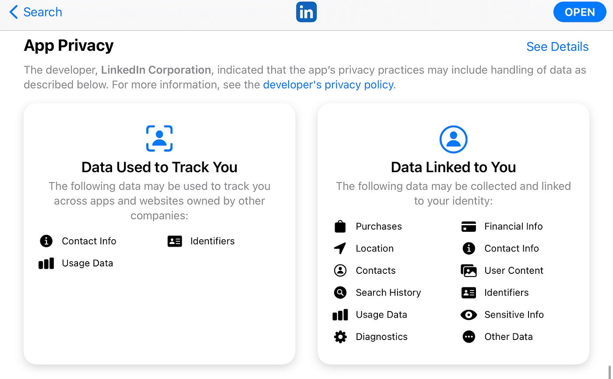Click the Search History magnifier icon

click(x=340, y=292)
